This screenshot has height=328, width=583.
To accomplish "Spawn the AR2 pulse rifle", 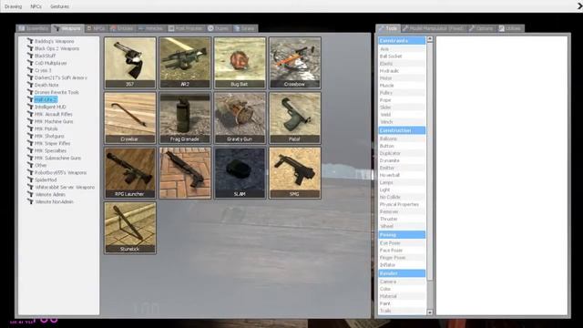I will (x=185, y=63).
